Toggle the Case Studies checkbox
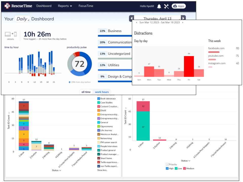Image resolution: width=243 pixels, height=182 pixels. (98, 103)
